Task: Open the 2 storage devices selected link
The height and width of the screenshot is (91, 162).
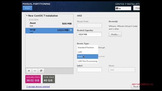Action: [38, 86]
